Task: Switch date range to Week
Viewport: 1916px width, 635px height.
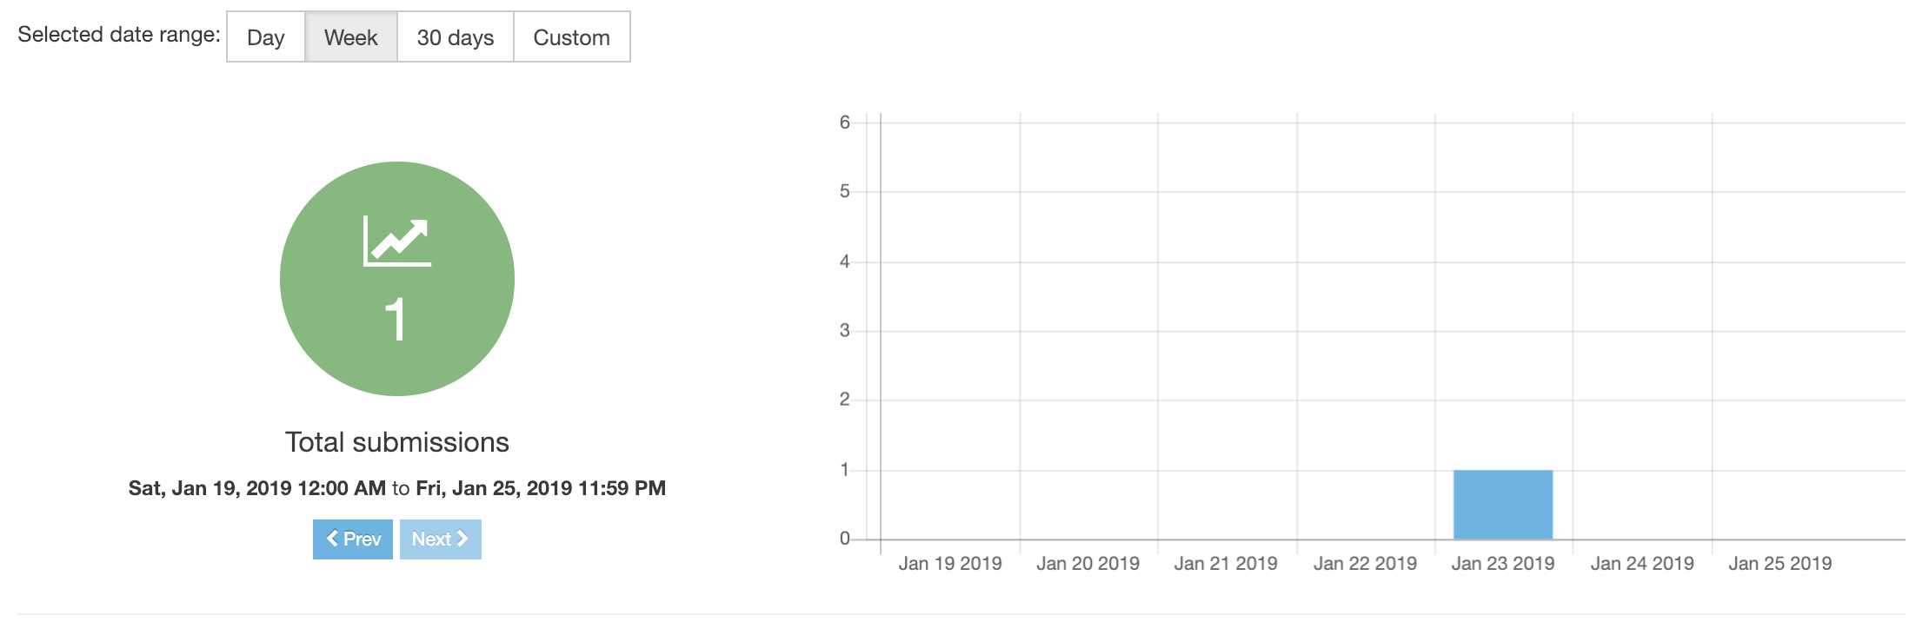Action: click(x=351, y=37)
